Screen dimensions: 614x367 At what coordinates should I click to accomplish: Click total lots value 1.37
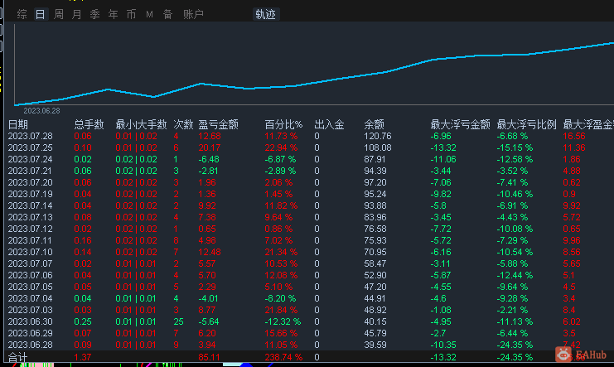point(83,357)
